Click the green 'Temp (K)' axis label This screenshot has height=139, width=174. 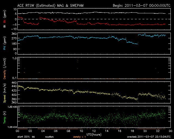coord(5,117)
